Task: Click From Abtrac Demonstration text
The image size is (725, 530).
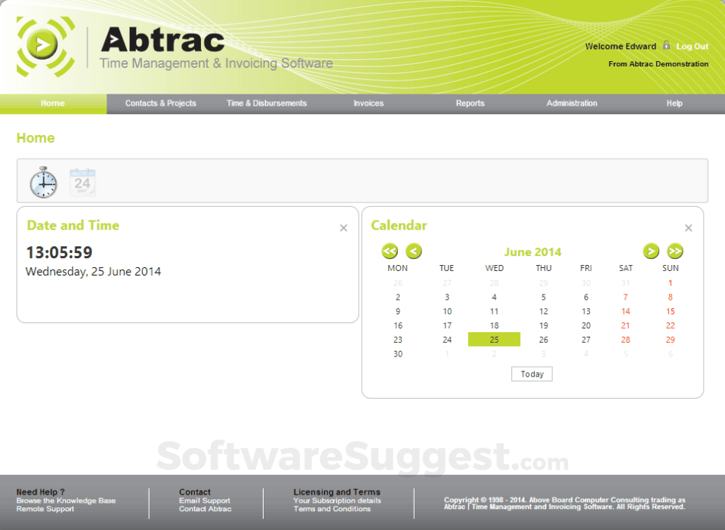Action: click(x=659, y=63)
